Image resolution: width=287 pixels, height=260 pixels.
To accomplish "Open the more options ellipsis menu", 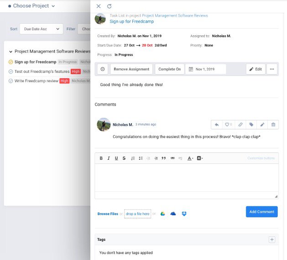I will (x=272, y=69).
